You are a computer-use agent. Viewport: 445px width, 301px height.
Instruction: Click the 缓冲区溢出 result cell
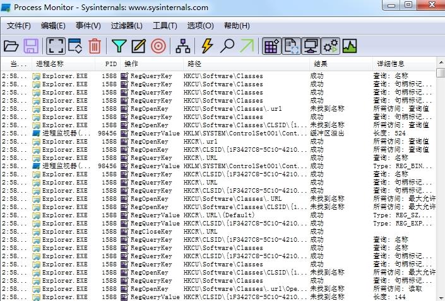point(327,133)
